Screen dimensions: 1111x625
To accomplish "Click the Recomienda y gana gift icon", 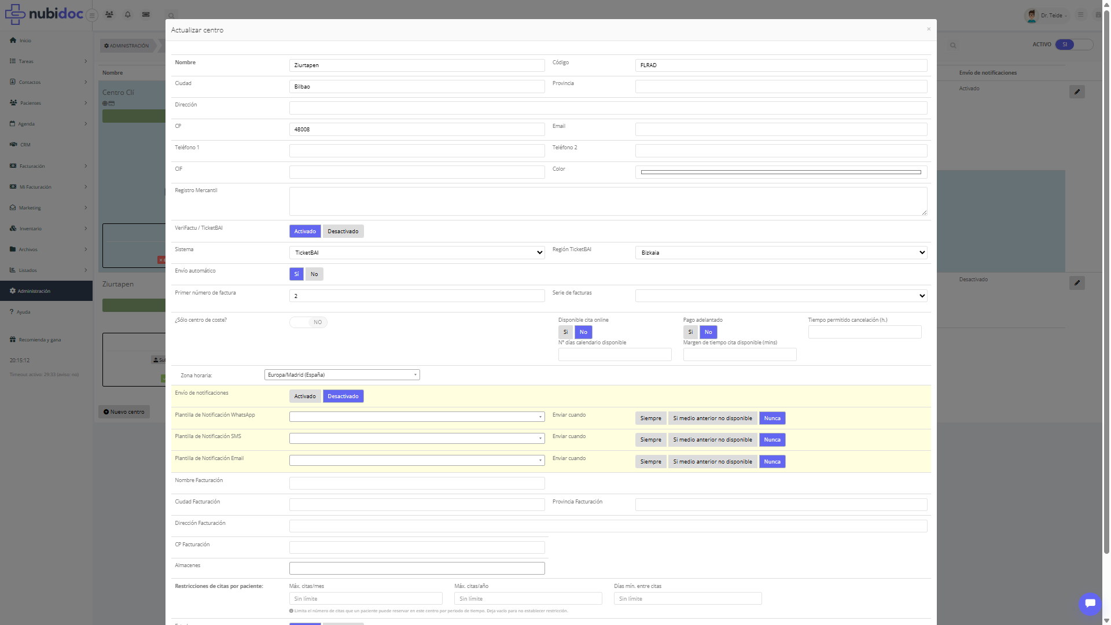I will point(13,339).
